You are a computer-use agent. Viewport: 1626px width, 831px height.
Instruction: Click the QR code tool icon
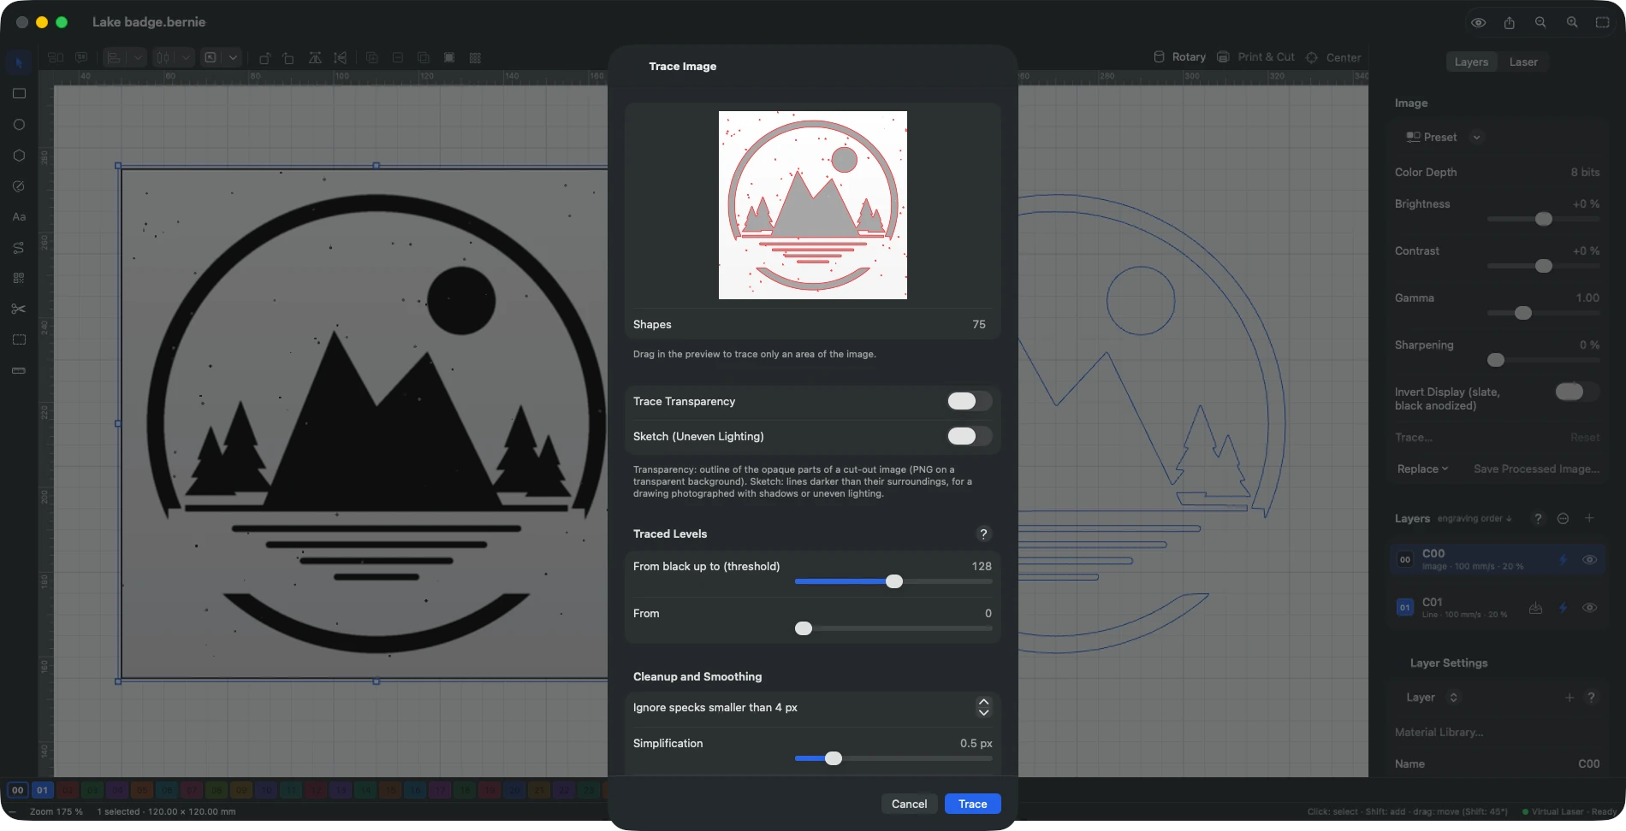coord(19,278)
